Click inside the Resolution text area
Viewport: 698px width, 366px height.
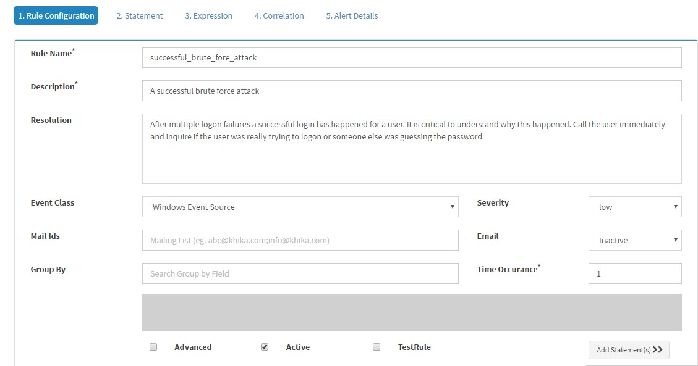(412, 149)
